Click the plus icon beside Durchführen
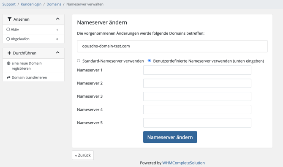 coord(9,53)
